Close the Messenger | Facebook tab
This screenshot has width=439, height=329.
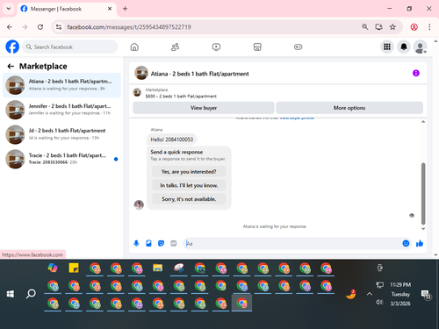tap(110, 9)
